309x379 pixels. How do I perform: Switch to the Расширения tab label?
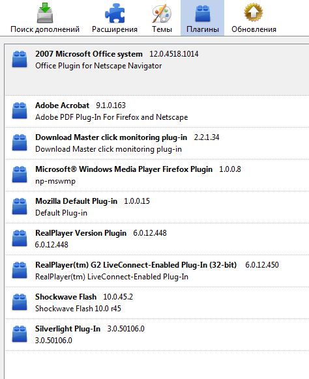point(115,29)
